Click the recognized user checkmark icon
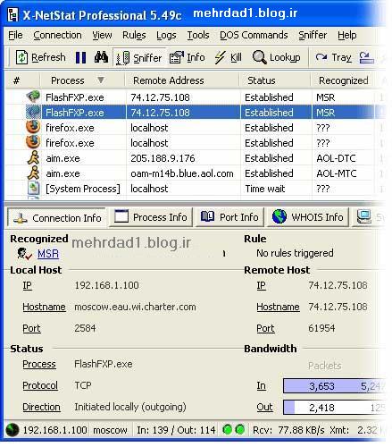Viewport: 392px width, 447px height. 24,254
